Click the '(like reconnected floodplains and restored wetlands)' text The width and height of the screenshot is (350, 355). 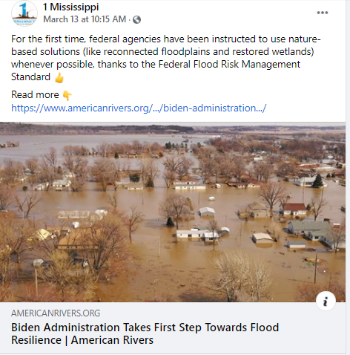click(198, 52)
